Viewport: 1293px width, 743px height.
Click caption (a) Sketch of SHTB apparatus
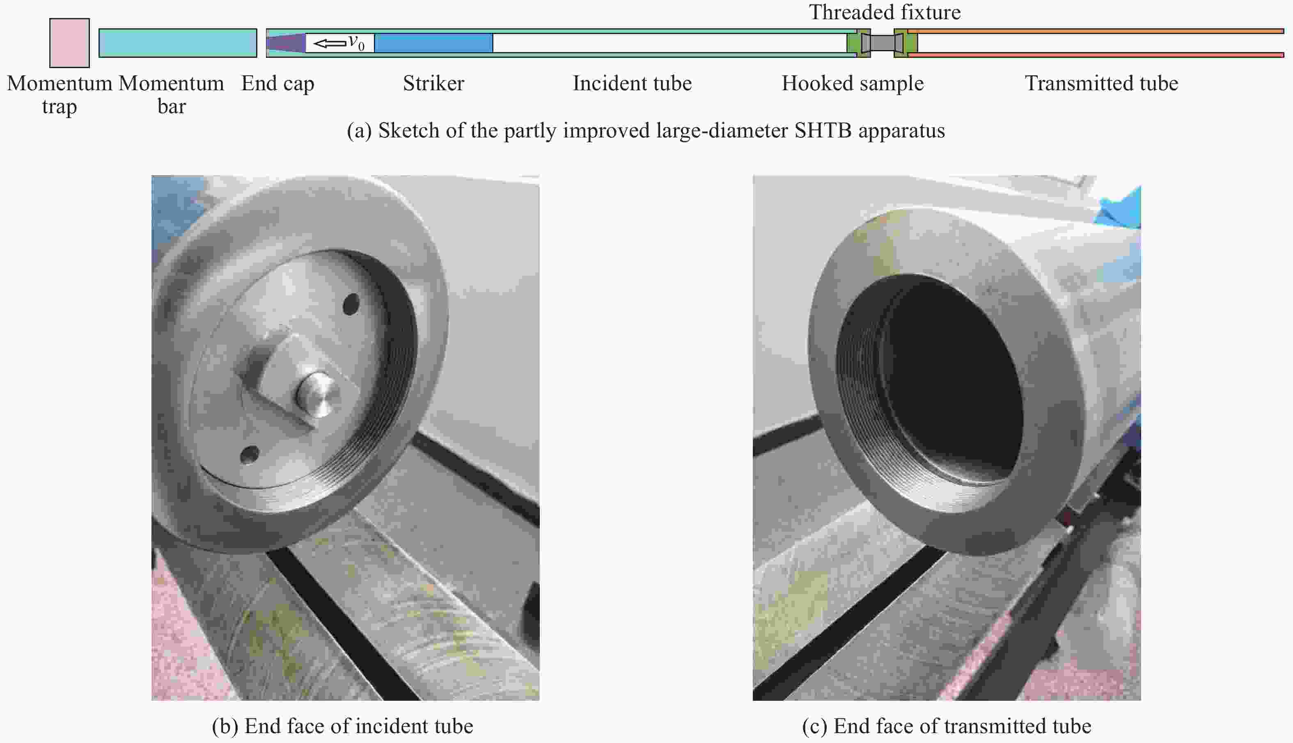tap(646, 130)
